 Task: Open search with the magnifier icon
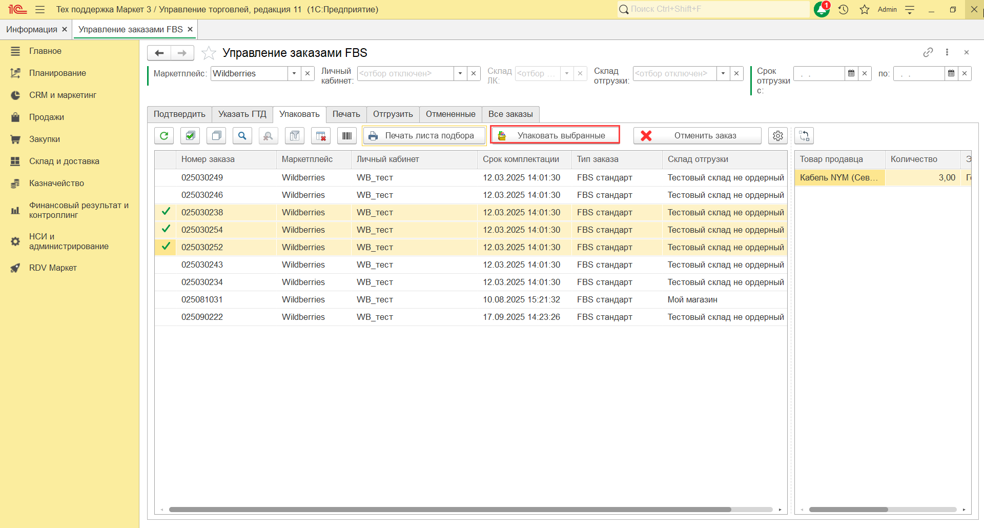pos(242,136)
